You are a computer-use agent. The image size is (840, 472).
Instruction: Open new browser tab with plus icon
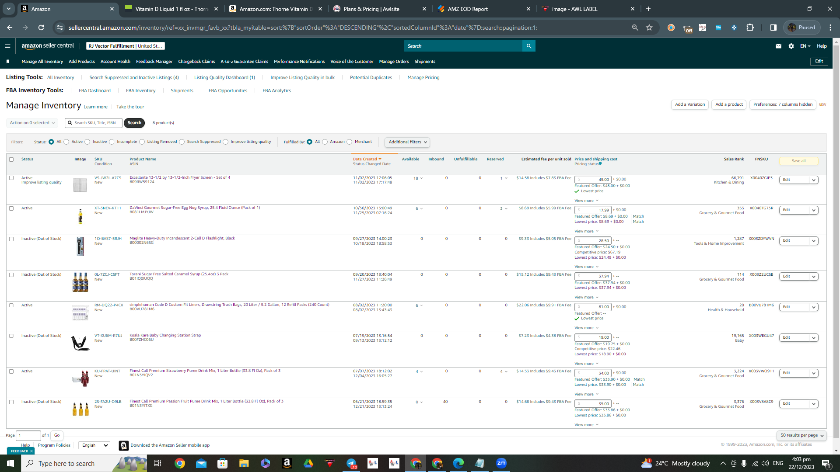648,9
